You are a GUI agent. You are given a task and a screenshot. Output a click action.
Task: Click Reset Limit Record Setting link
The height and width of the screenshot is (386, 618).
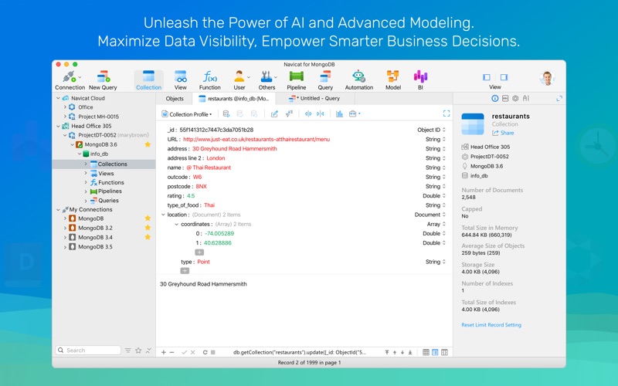click(x=491, y=325)
